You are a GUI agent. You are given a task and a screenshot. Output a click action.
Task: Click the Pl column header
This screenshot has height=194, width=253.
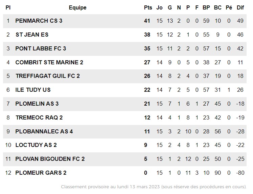point(8,7)
